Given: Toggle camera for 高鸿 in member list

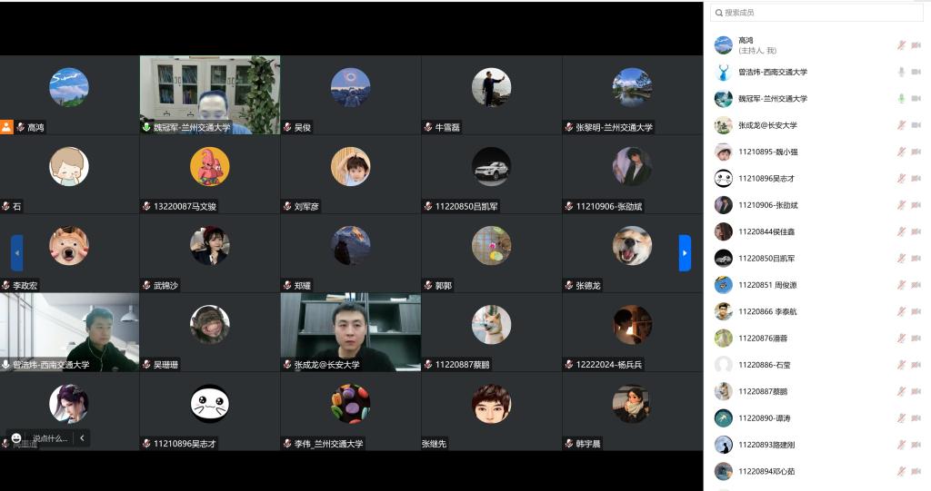Looking at the screenshot, I should point(916,45).
